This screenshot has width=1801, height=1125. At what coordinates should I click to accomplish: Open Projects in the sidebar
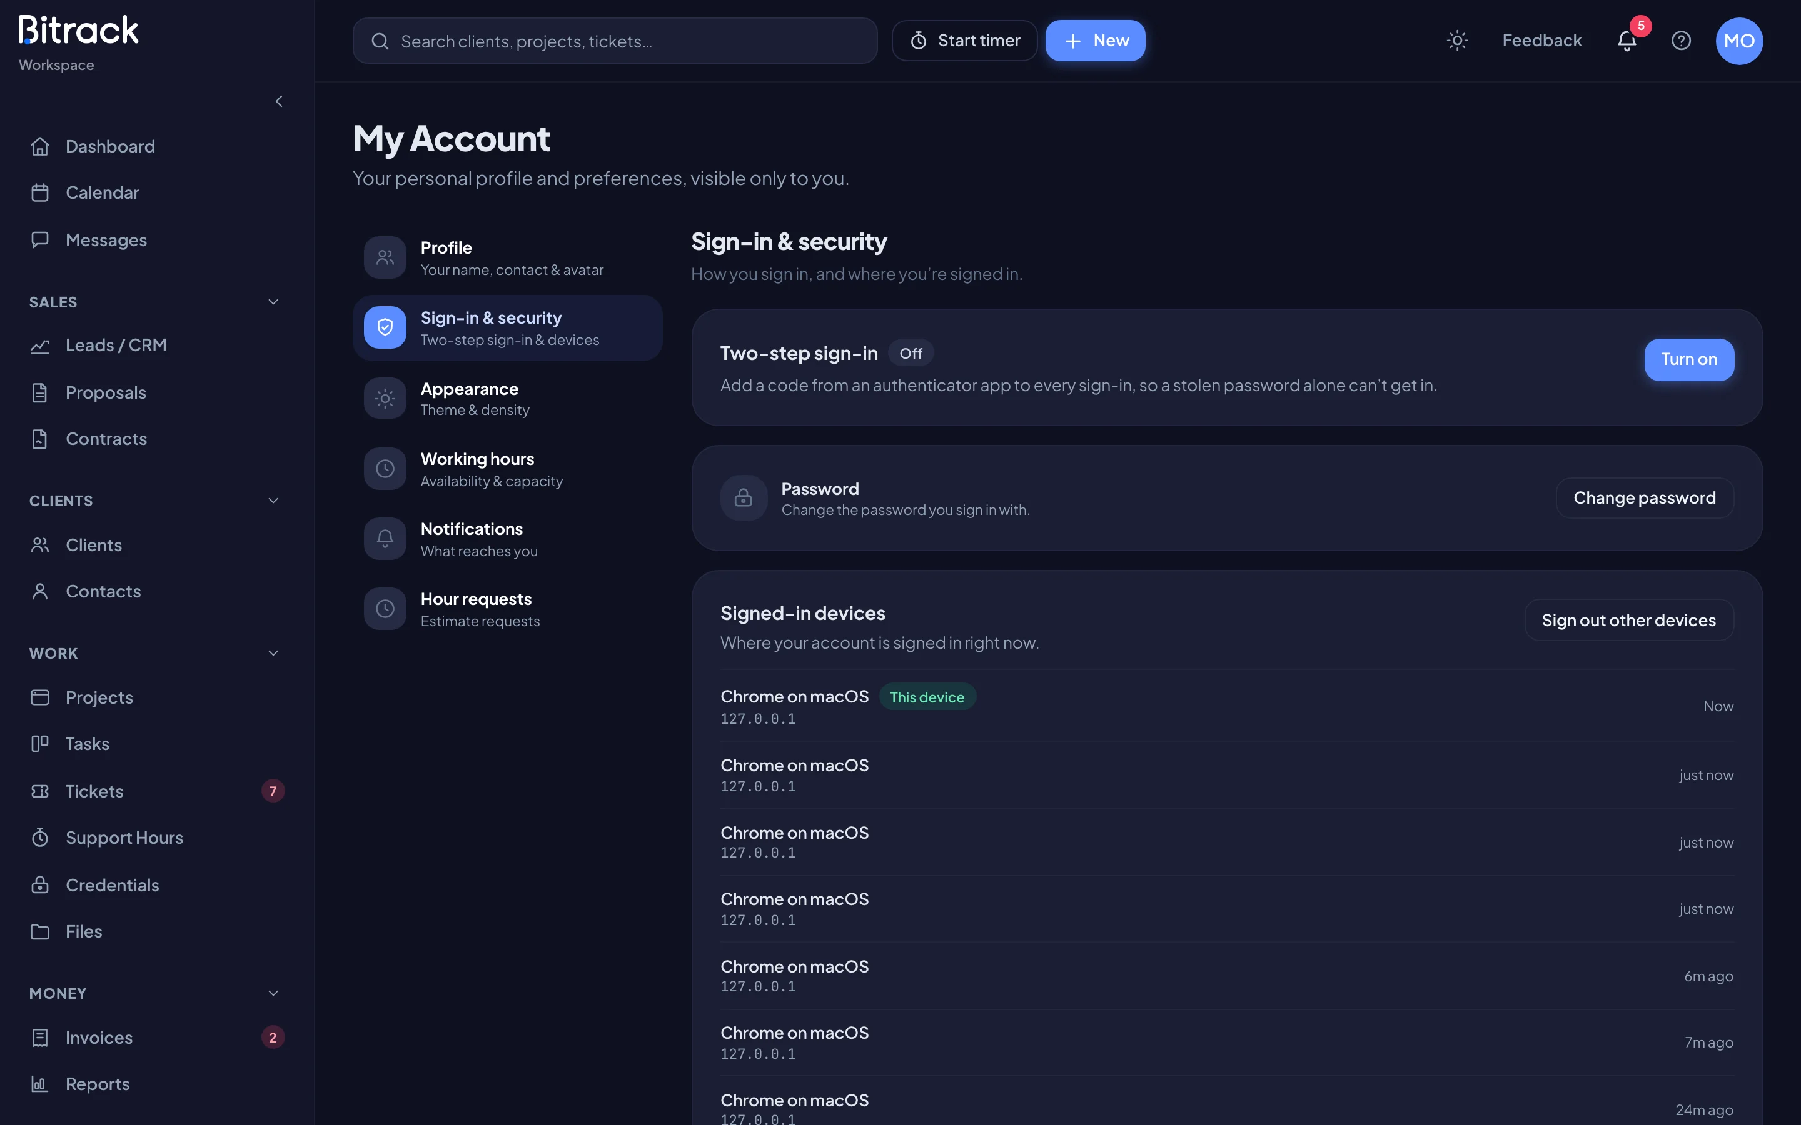point(157,697)
